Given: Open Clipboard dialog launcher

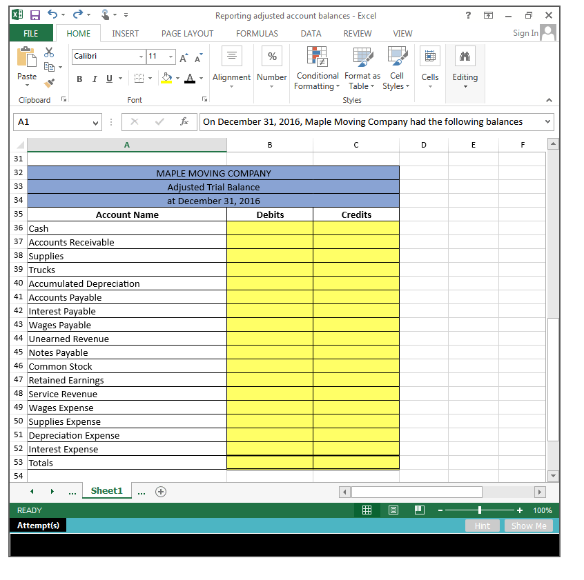Looking at the screenshot, I should coord(64,99).
